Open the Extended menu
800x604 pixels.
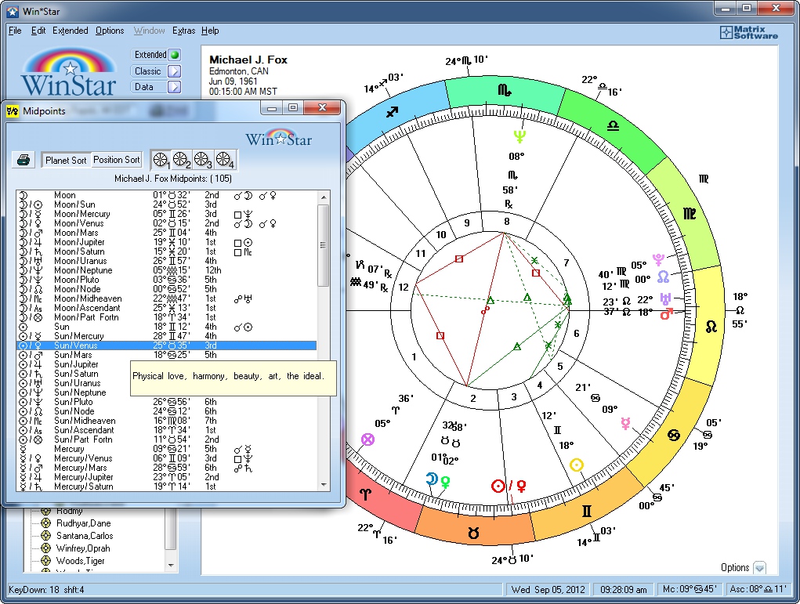[x=71, y=31]
